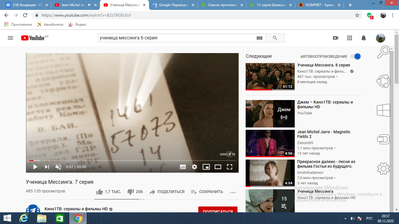Viewport: 399px width, 224px height.
Task: Open the on-screen keyboard in search box
Action: [x=259, y=38]
